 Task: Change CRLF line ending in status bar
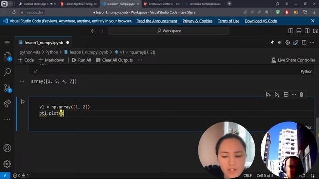248,175
